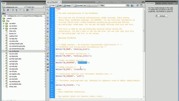Image resolution: width=179 pixels, height=101 pixels.
Task: Switch to Code view
Action: pos(51,6)
